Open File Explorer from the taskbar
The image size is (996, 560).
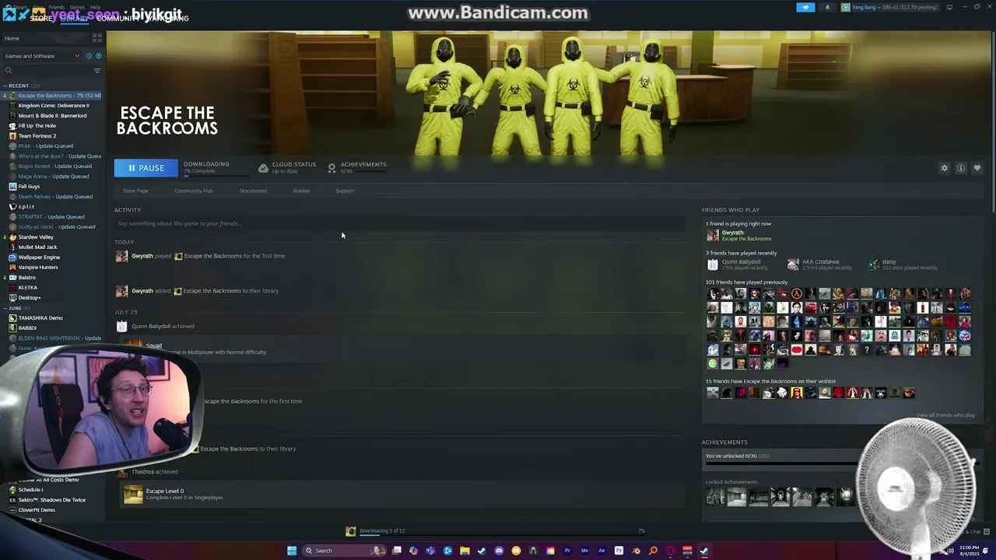pyautogui.click(x=465, y=551)
